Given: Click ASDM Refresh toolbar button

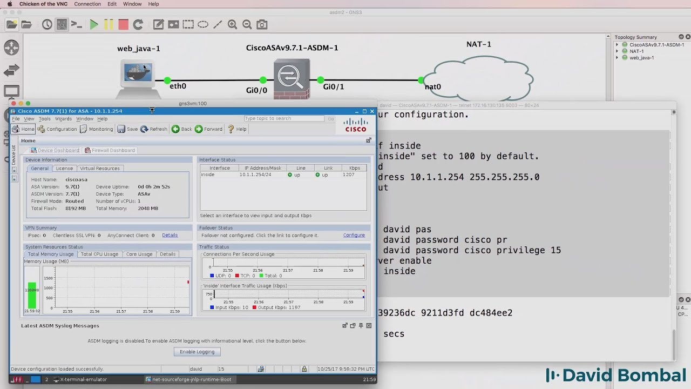Looking at the screenshot, I should click(x=154, y=129).
